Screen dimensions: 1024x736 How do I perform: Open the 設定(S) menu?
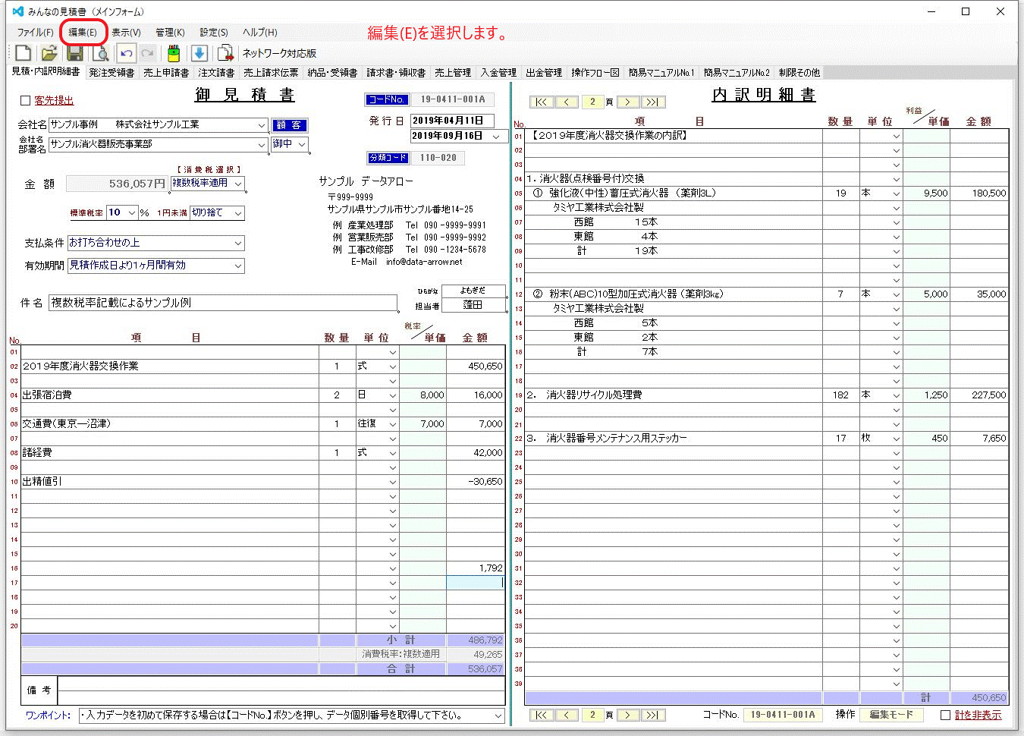[214, 33]
